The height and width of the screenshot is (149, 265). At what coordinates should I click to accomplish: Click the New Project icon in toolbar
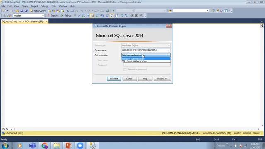point(5,11)
